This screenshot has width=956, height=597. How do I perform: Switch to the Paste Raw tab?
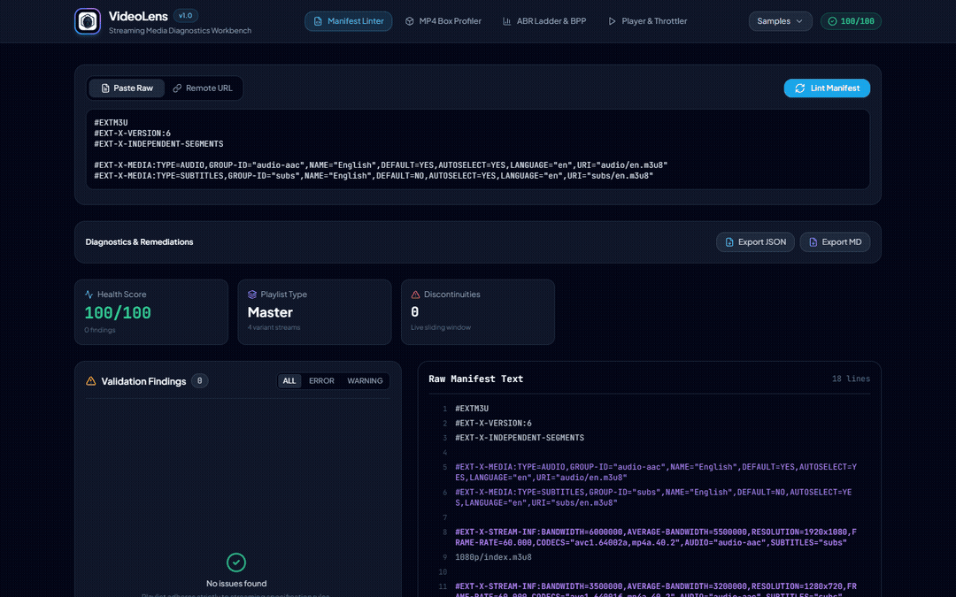coord(127,88)
